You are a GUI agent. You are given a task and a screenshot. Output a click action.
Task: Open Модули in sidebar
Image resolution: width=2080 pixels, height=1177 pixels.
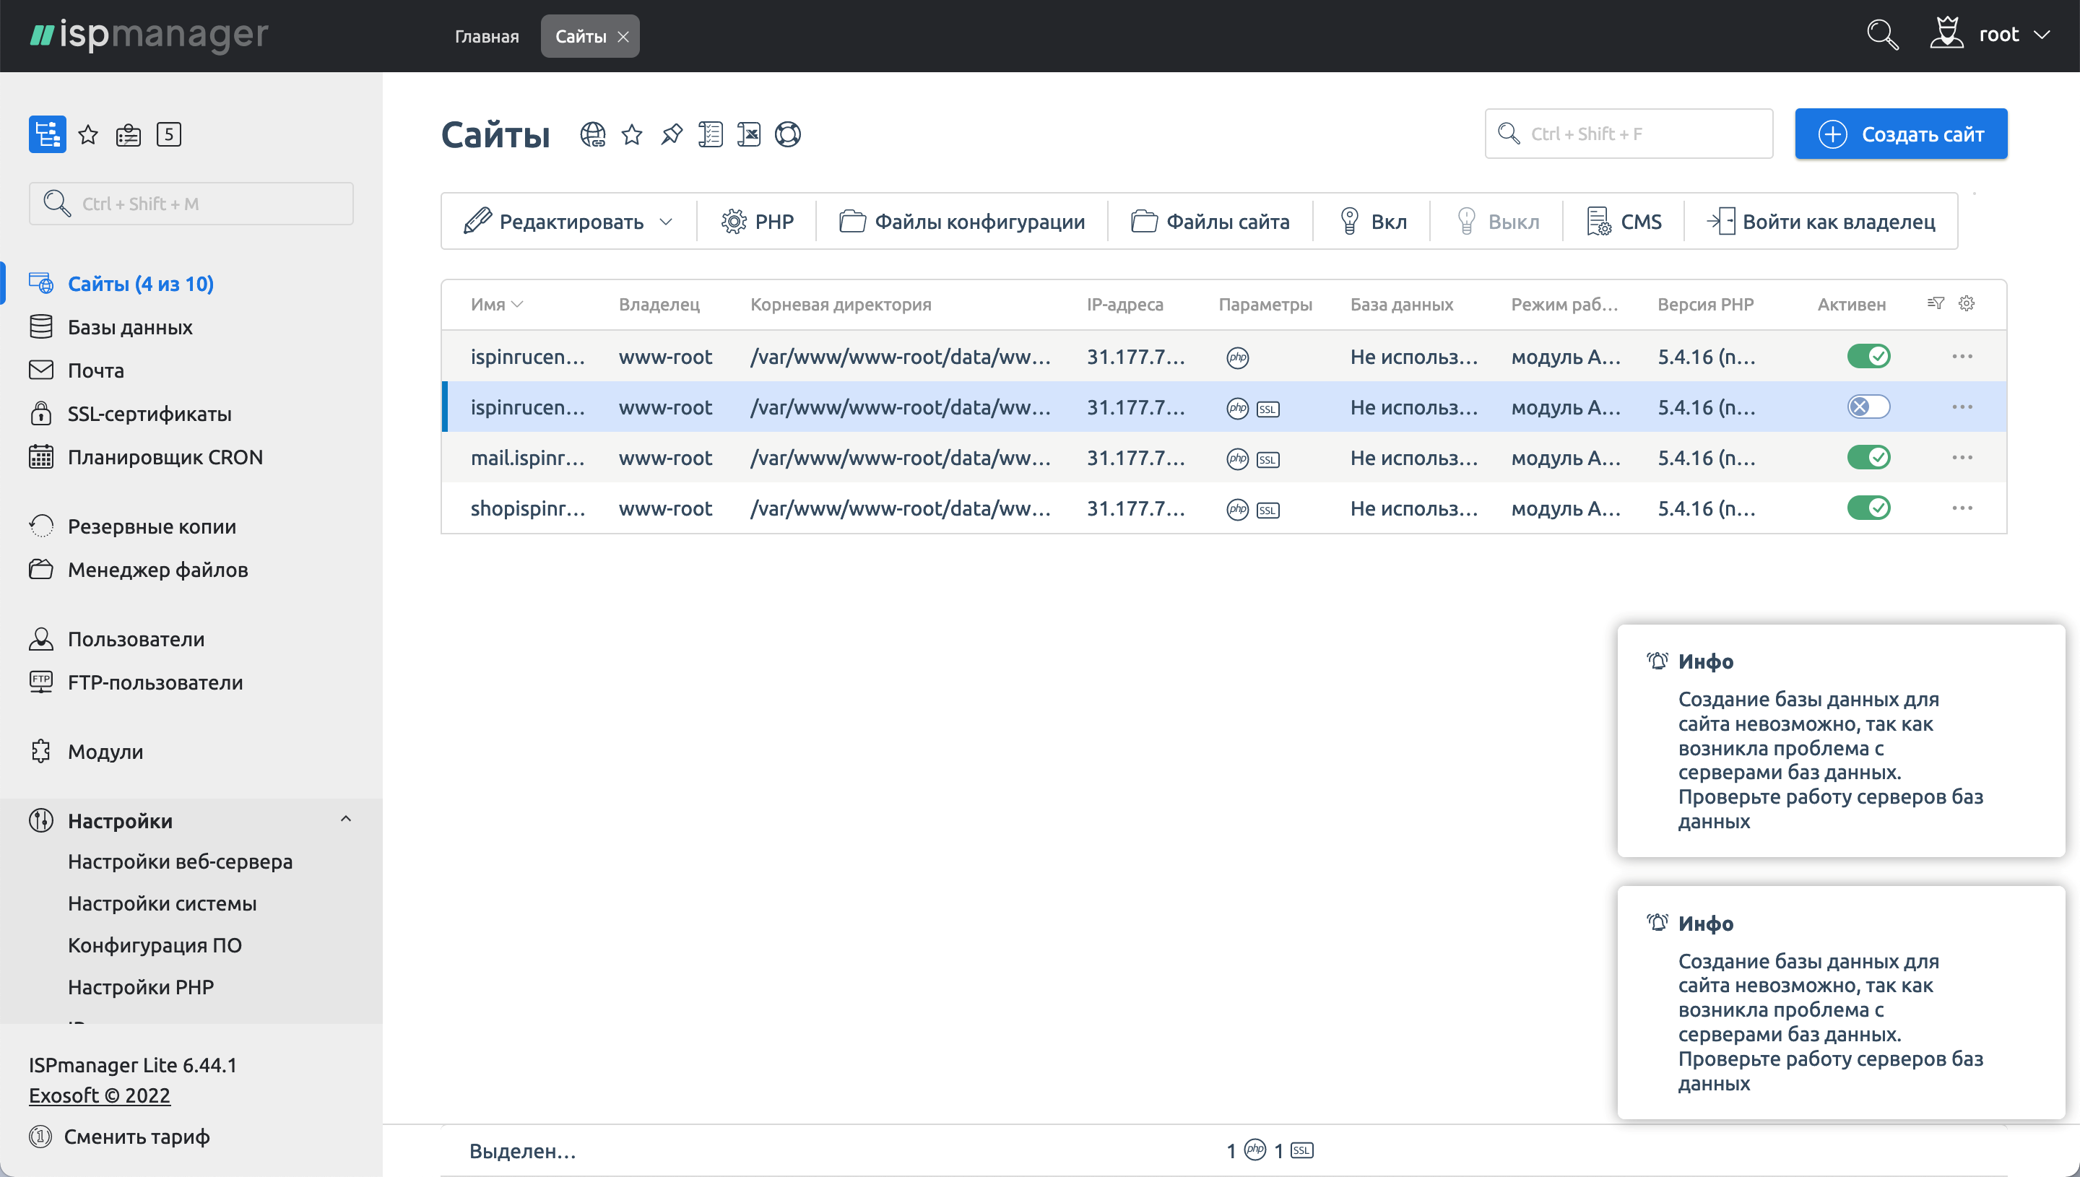point(105,751)
